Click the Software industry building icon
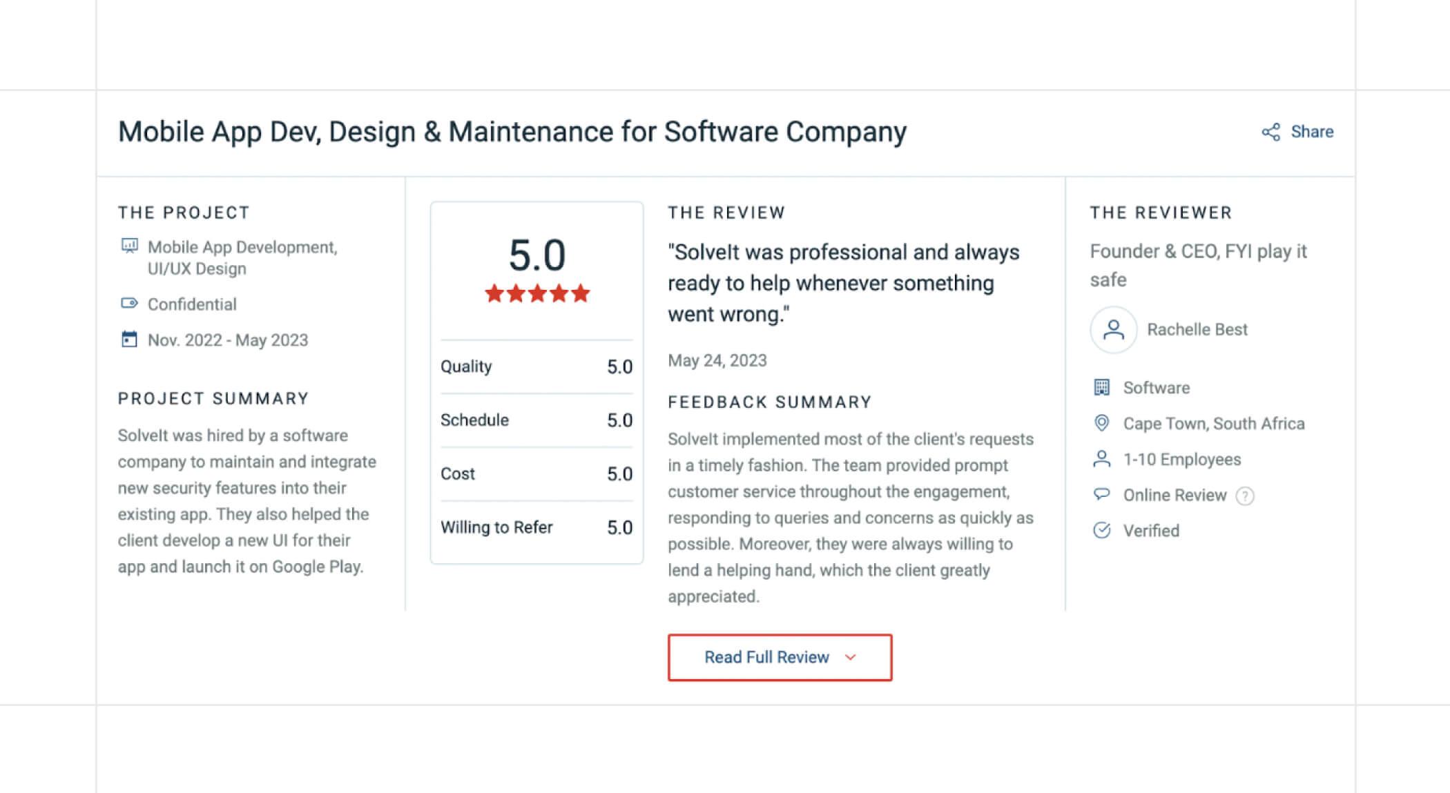 click(1102, 387)
